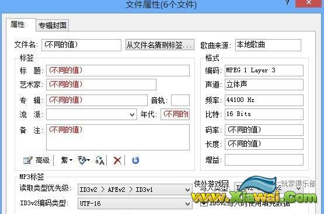Click the 年代 year field

click(175, 114)
